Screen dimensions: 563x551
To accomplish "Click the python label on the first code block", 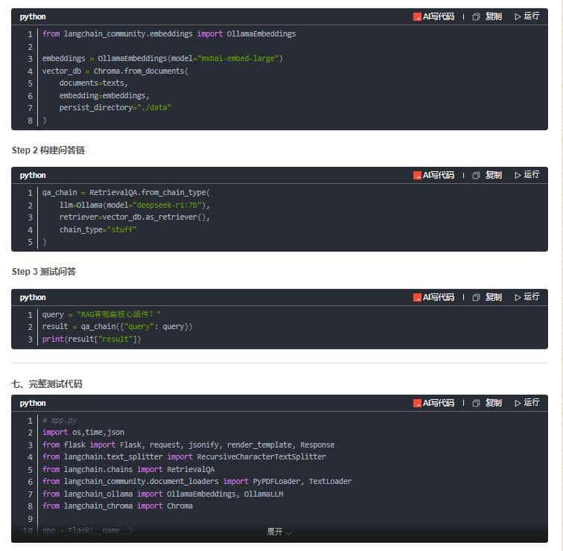I will click(x=33, y=16).
